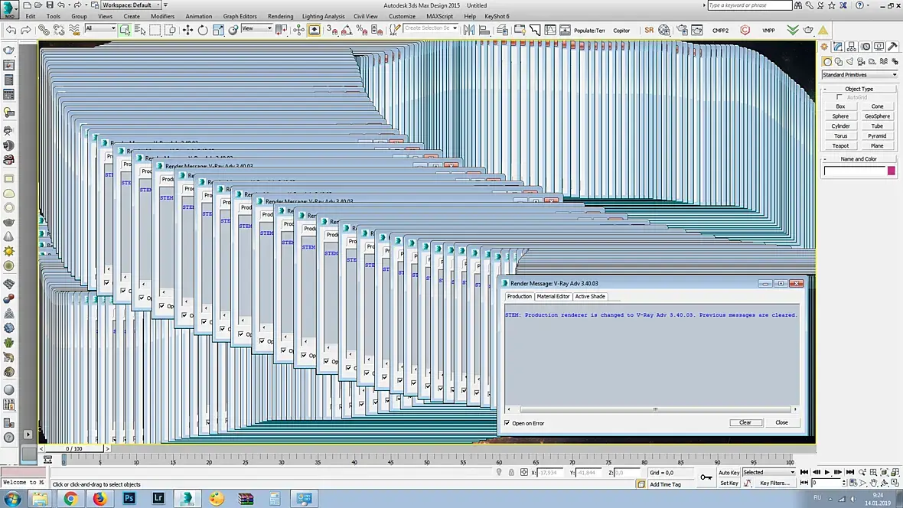The width and height of the screenshot is (903, 508).
Task: Toggle the Spinner Snap icon
Action: (377, 30)
